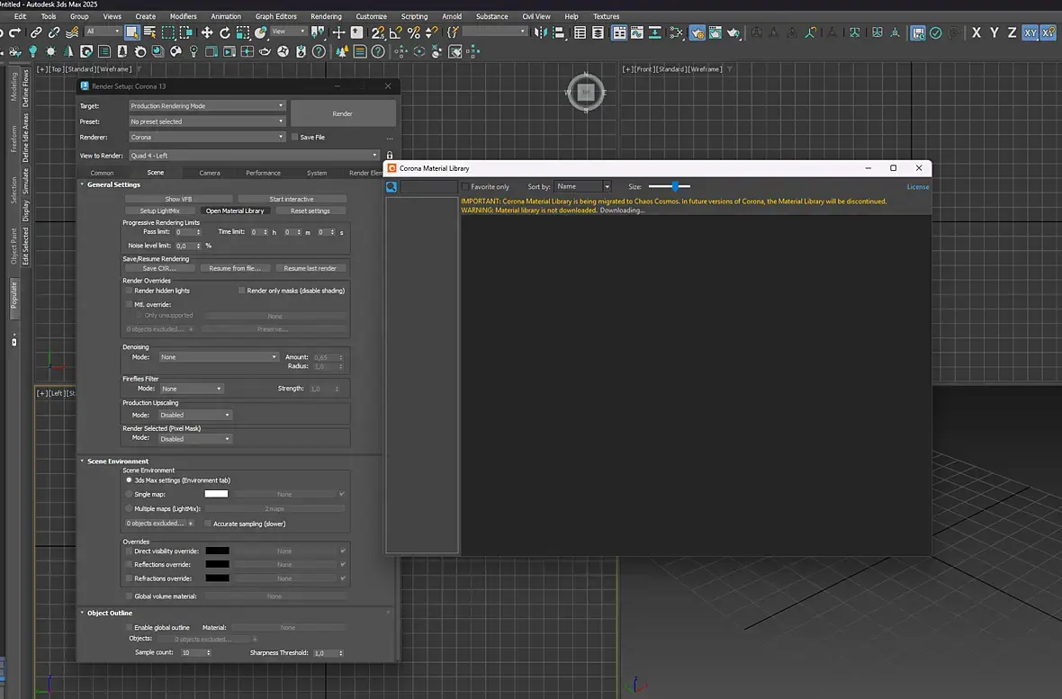Restrict transform to X axis
Viewport: 1062px width, 699px height.
click(976, 32)
